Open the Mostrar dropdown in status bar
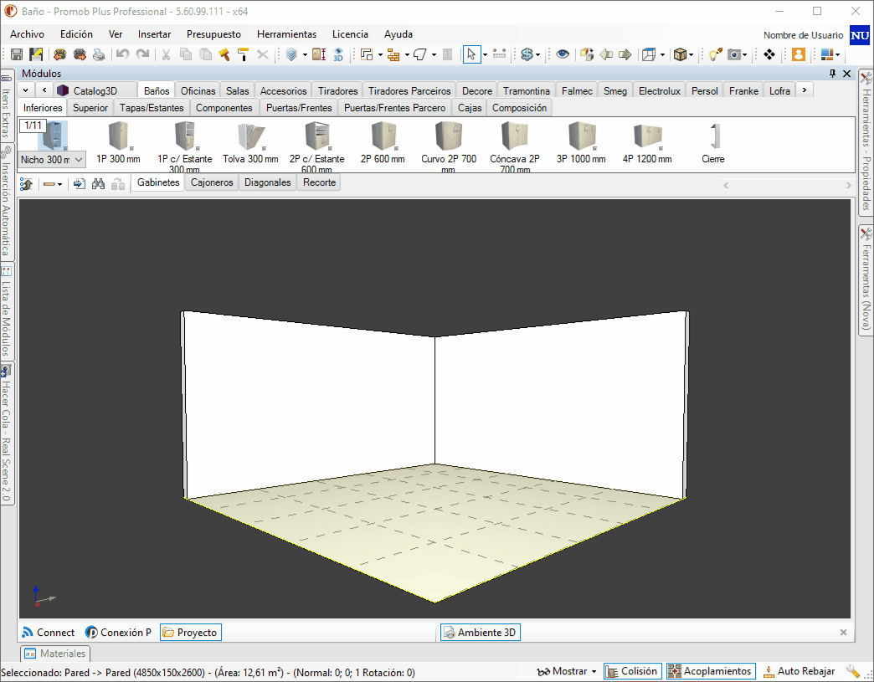Screen dimensions: 874x682 point(566,671)
